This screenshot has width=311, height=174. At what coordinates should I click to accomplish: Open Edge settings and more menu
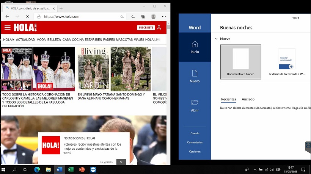pos(164,16)
